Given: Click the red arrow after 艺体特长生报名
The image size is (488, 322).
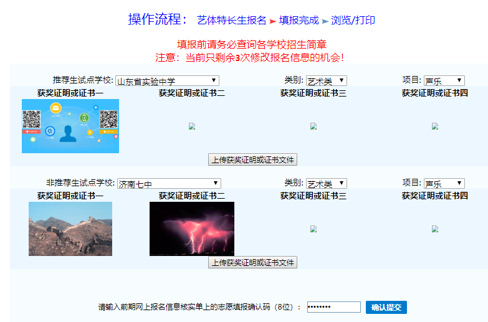Looking at the screenshot, I should [x=272, y=21].
